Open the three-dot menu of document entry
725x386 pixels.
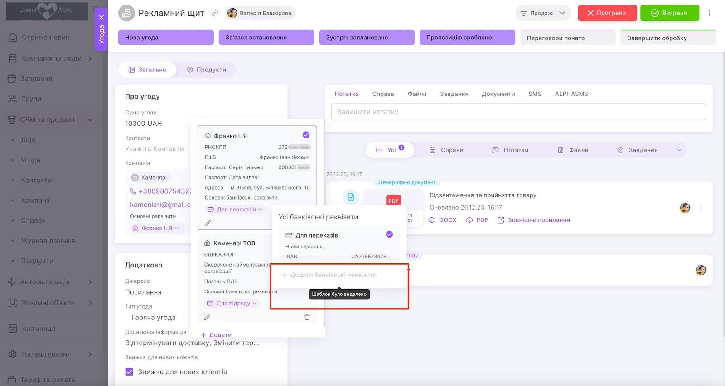coord(701,208)
